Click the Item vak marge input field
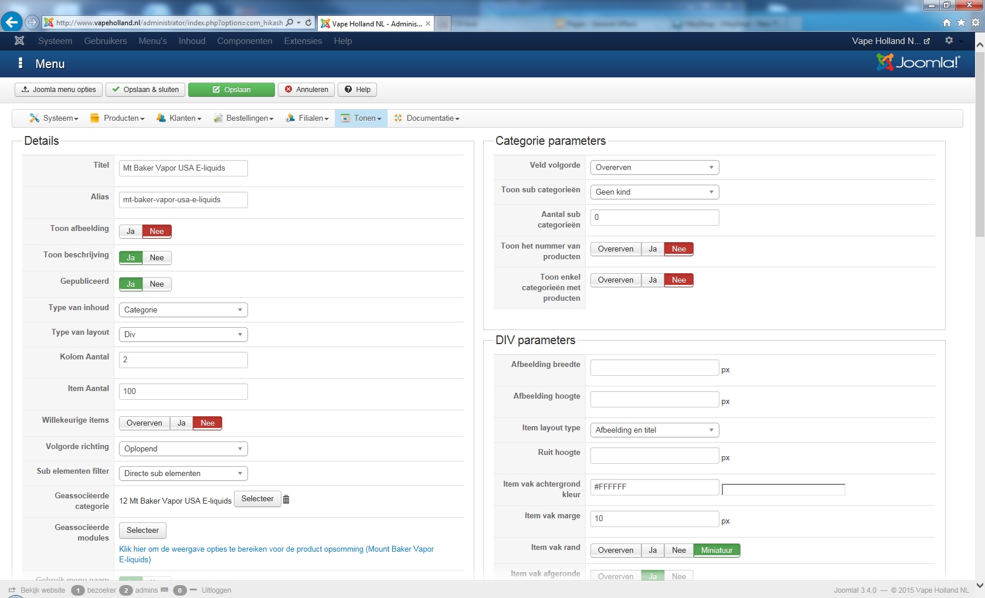985x598 pixels. tap(655, 519)
